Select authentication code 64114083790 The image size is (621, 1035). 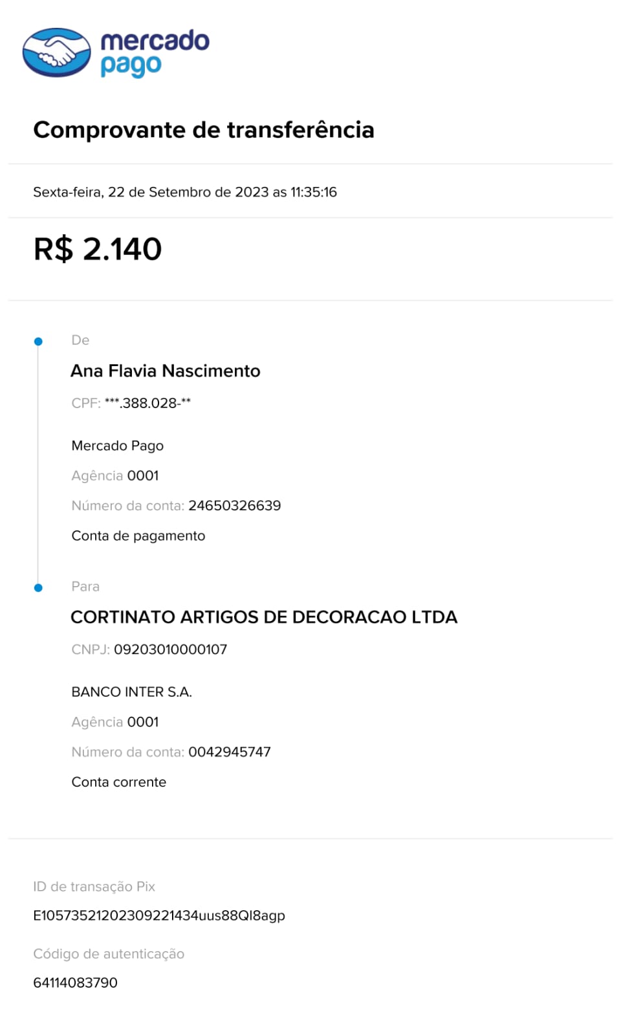tap(76, 983)
